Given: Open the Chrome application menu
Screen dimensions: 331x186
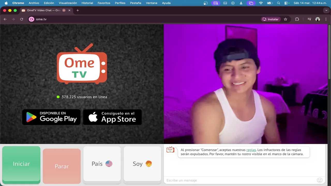Looking at the screenshot, I should coord(18,3).
